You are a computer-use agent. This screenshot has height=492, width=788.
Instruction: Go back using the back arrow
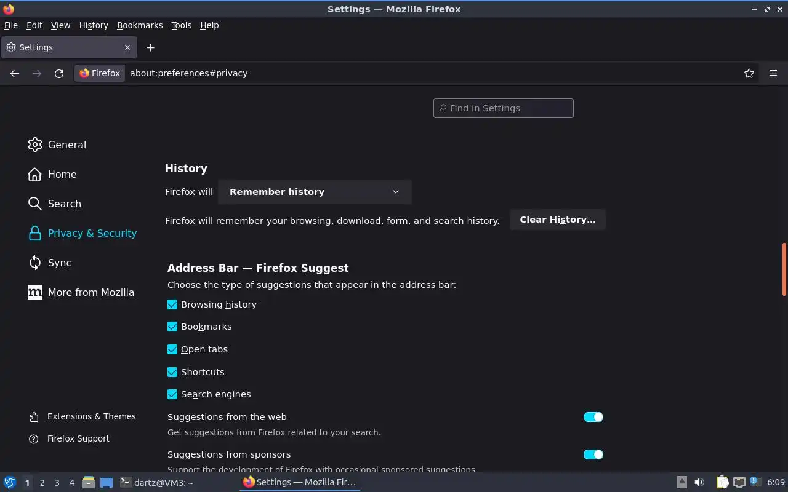pyautogui.click(x=15, y=73)
